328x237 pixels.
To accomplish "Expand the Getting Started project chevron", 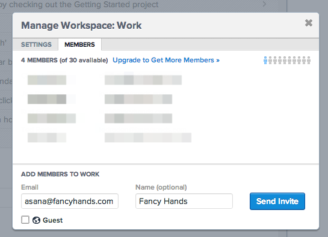I will point(265,4).
